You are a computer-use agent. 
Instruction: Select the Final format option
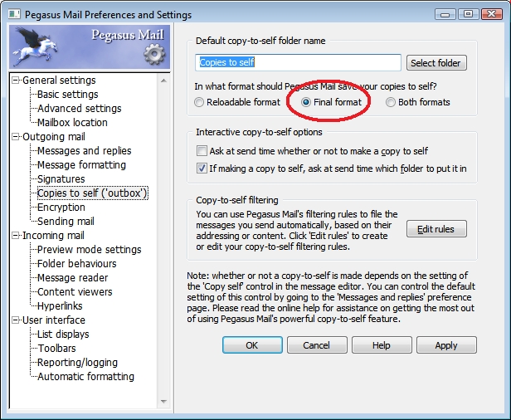point(307,102)
